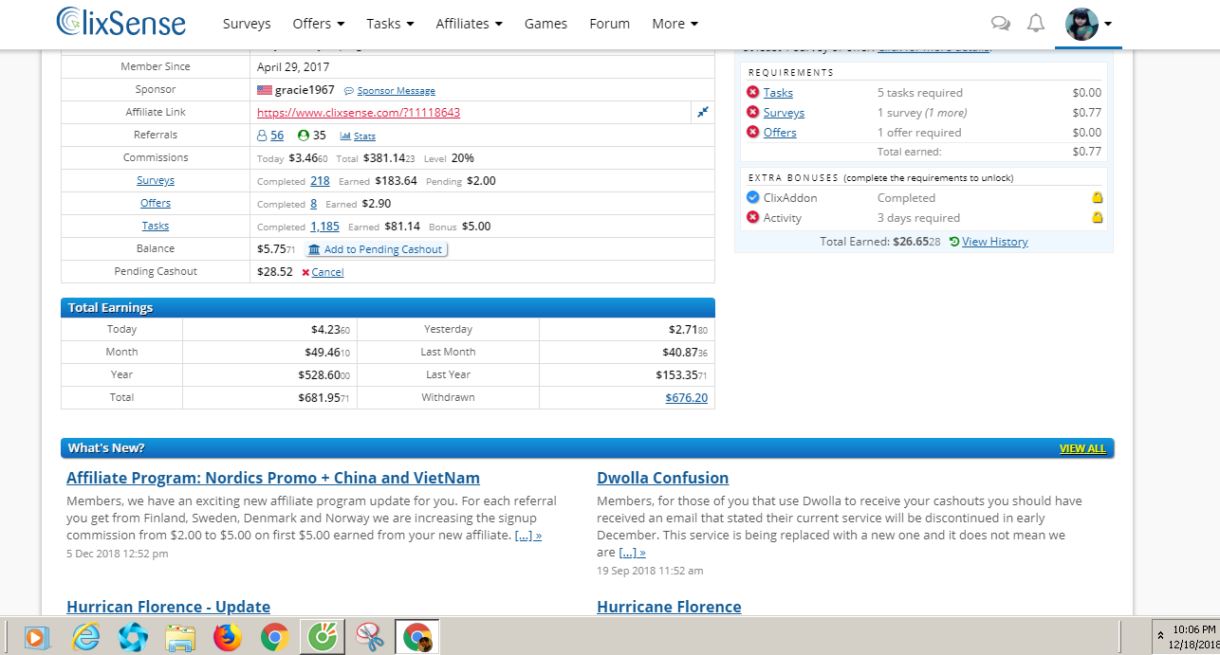Cancel the pending cashout
This screenshot has width=1220, height=655.
point(327,272)
